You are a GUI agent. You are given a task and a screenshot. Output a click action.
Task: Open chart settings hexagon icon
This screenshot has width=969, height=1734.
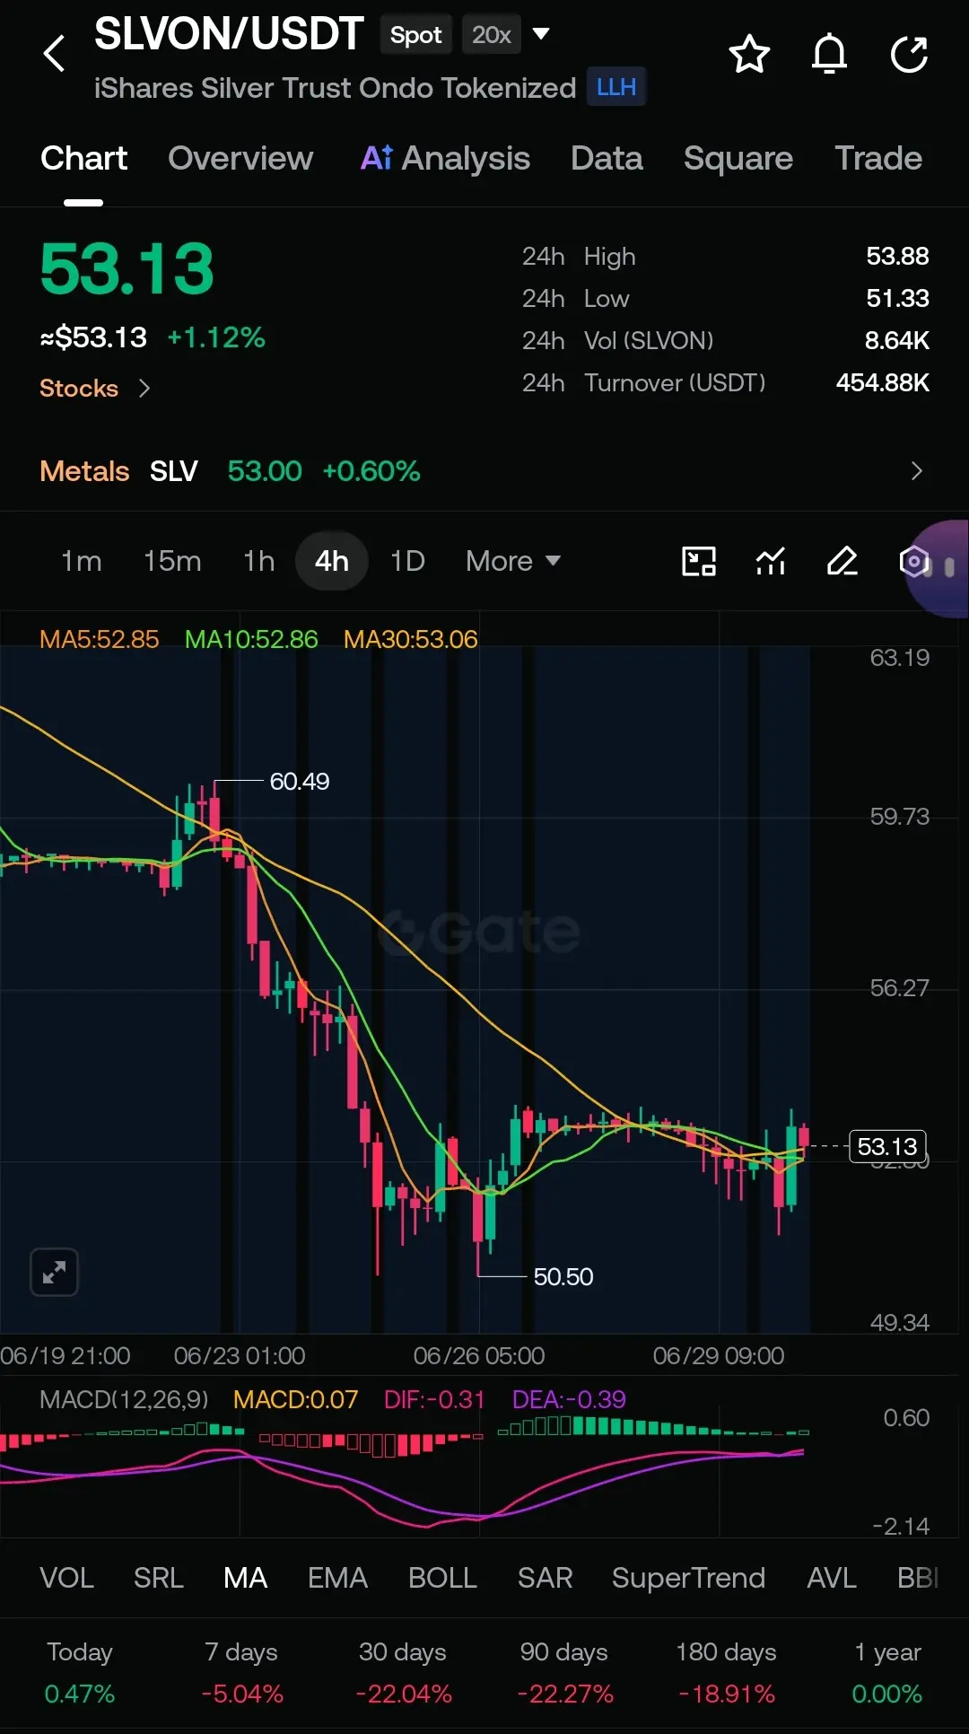pyautogui.click(x=913, y=562)
